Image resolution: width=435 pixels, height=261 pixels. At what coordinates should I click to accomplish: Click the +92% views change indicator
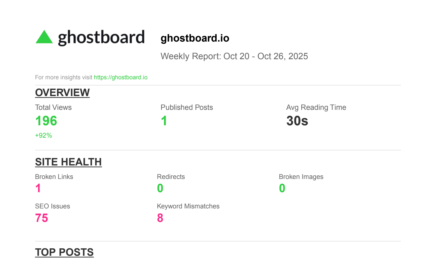(x=43, y=135)
